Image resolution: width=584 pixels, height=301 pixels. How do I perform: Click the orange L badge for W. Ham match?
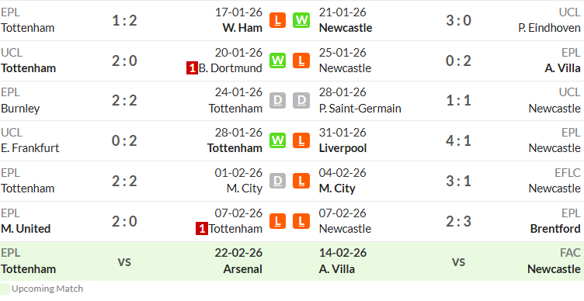pyautogui.click(x=277, y=20)
